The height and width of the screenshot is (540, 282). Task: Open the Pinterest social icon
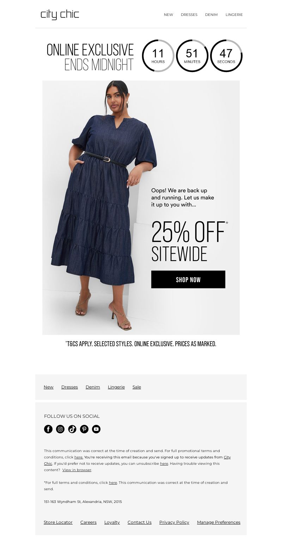pos(84,429)
